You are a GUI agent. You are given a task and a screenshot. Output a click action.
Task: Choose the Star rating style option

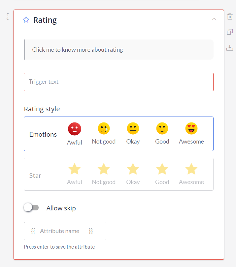[118, 174]
